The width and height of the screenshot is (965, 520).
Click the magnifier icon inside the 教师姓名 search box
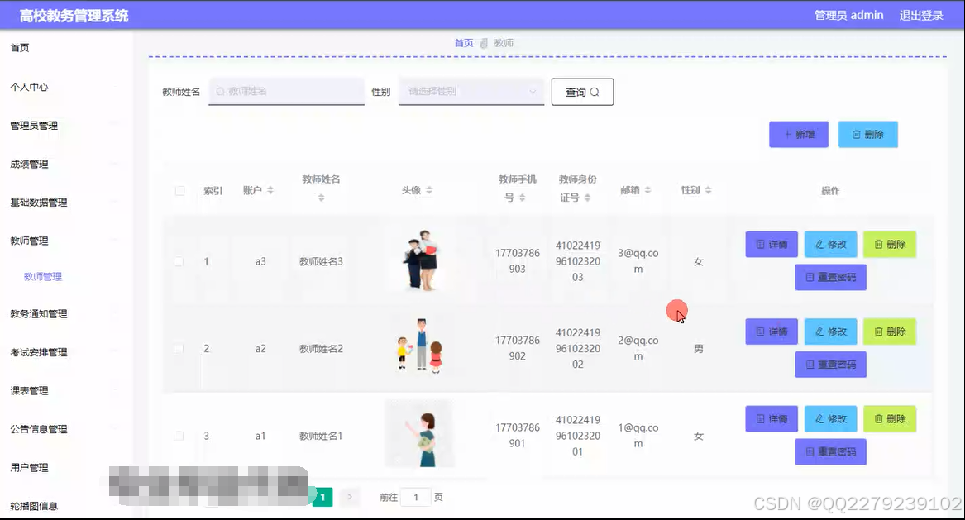pyautogui.click(x=218, y=91)
